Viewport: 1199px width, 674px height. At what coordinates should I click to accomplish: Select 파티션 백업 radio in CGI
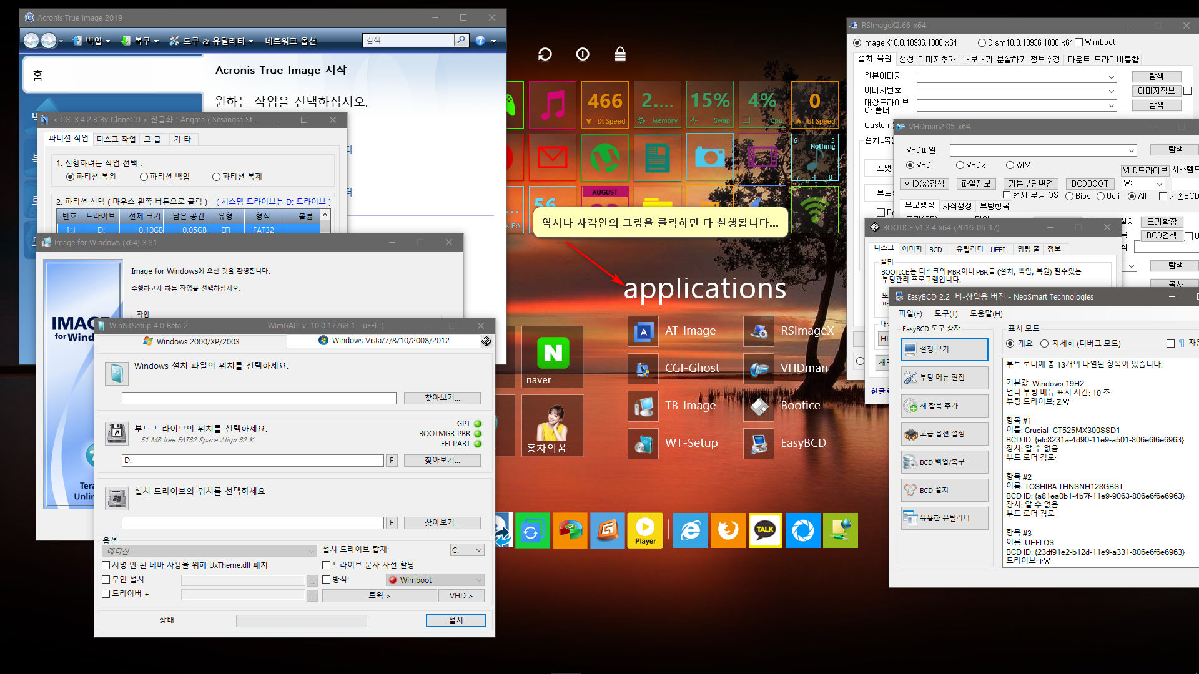[x=144, y=177]
